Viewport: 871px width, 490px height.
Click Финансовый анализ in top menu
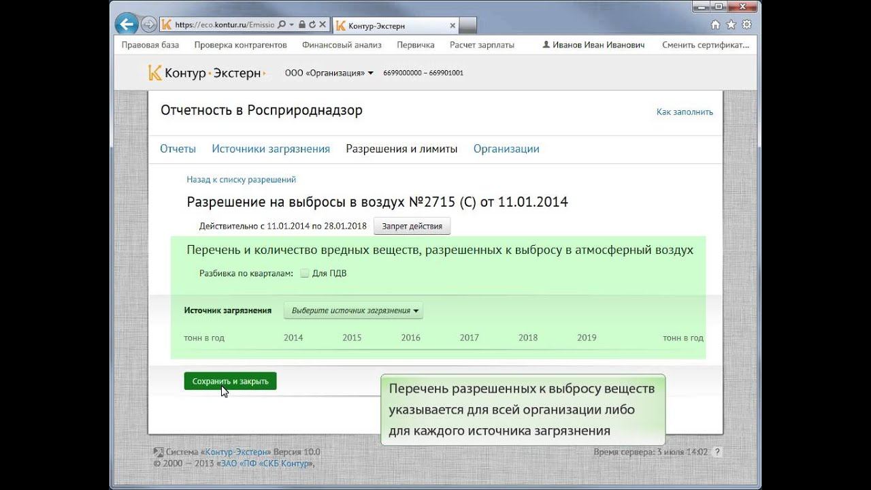coord(342,45)
